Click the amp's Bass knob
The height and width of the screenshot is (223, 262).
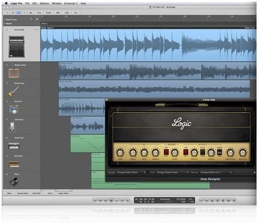tap(133, 153)
